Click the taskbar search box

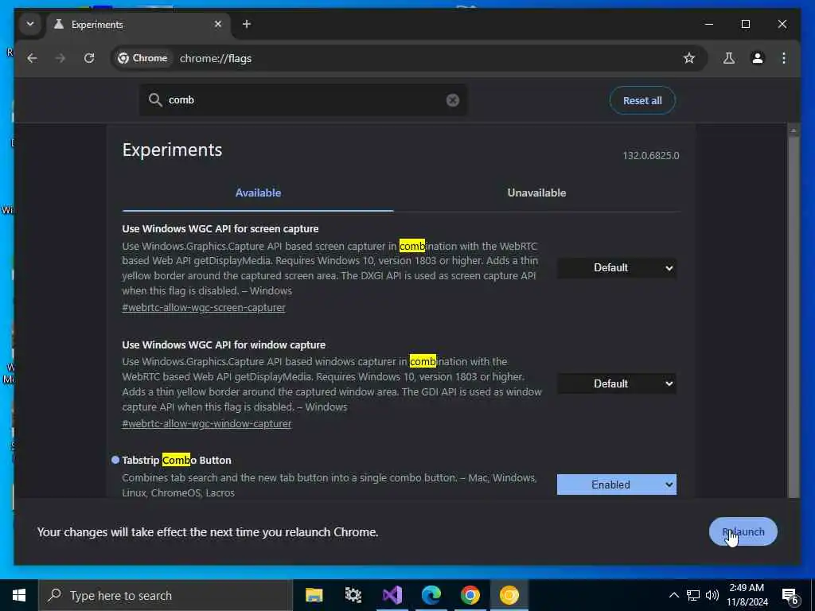click(166, 595)
